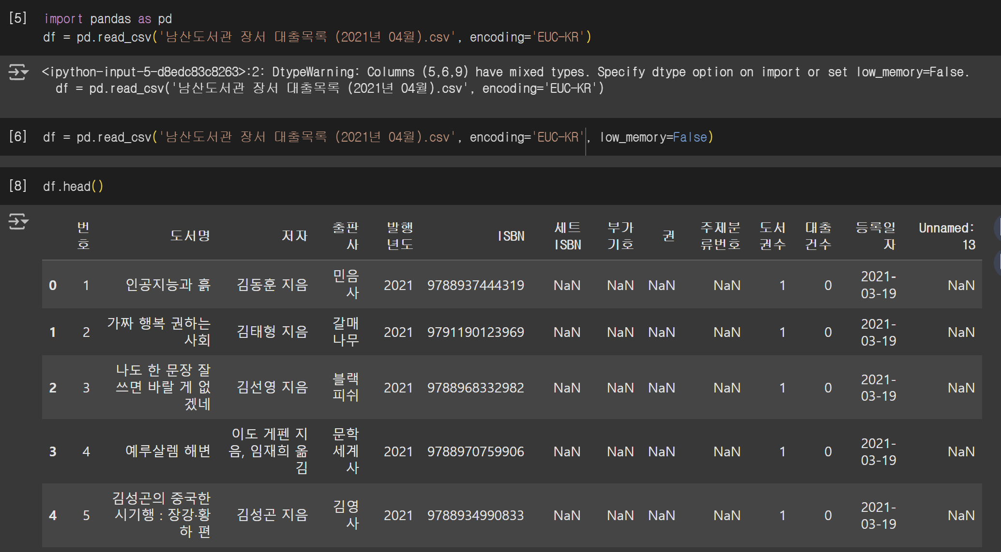This screenshot has height=552, width=1001.
Task: Click the execution count [5] of the import cell
Action: (18, 18)
